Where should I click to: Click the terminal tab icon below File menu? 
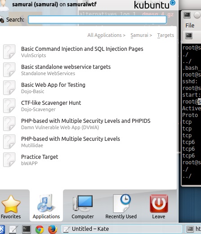pos(189,36)
